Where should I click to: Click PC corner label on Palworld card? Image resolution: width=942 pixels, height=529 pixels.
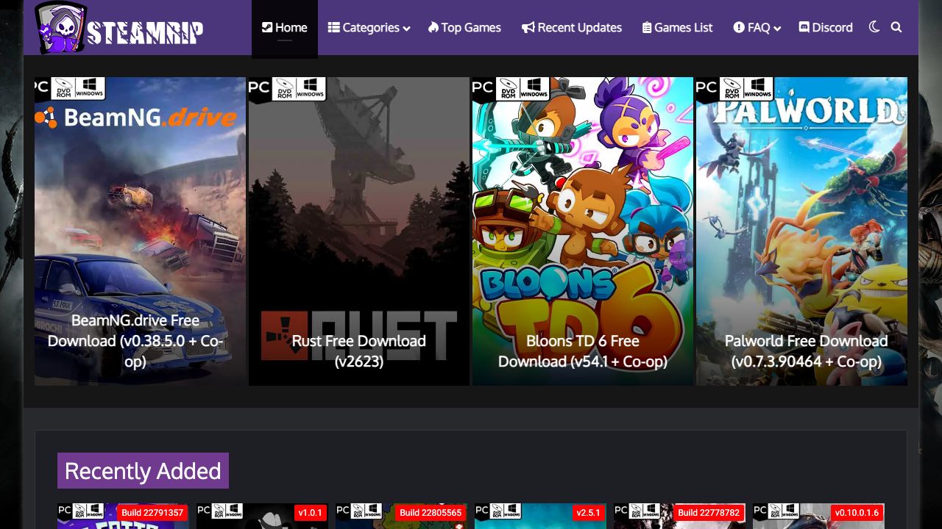tap(706, 88)
